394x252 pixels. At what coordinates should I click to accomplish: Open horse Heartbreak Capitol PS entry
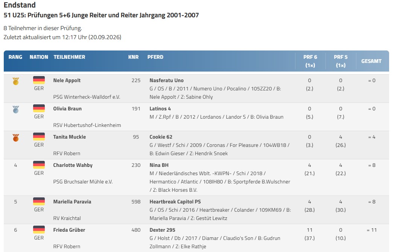tap(175, 202)
